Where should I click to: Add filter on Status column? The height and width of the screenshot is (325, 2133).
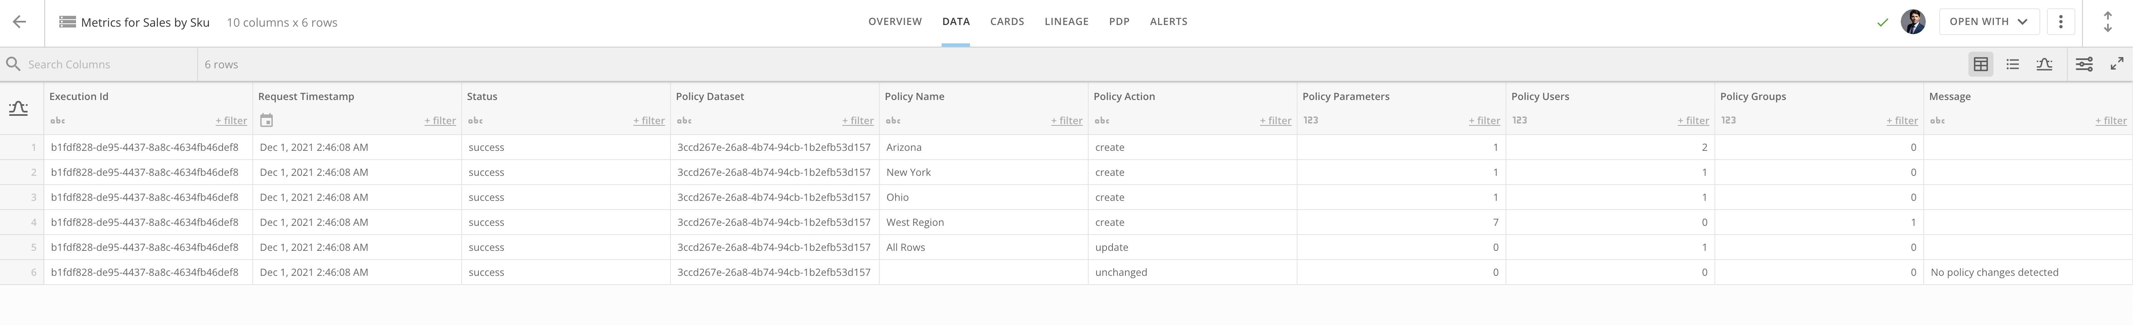click(648, 120)
